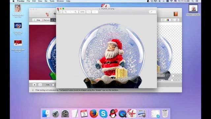Image resolution: width=211 pixels, height=119 pixels.
Task: Select the snow globe desktop file on left
Action: [18, 25]
